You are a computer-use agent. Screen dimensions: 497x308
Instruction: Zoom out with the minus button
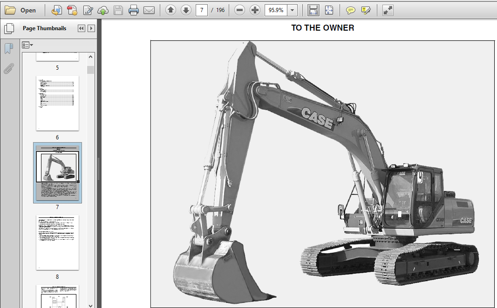point(239,10)
